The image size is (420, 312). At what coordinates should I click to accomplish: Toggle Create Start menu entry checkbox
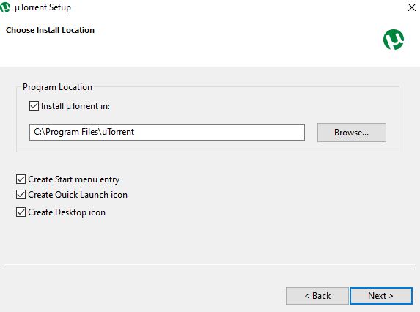point(21,179)
